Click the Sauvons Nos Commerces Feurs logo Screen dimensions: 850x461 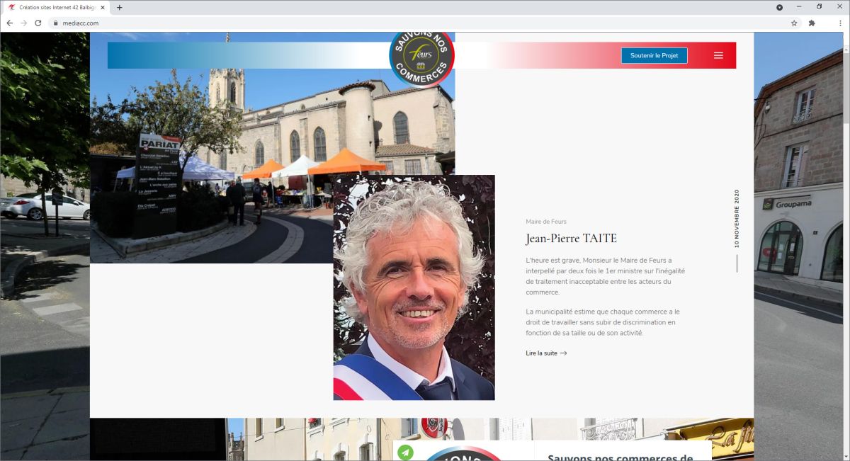point(421,57)
